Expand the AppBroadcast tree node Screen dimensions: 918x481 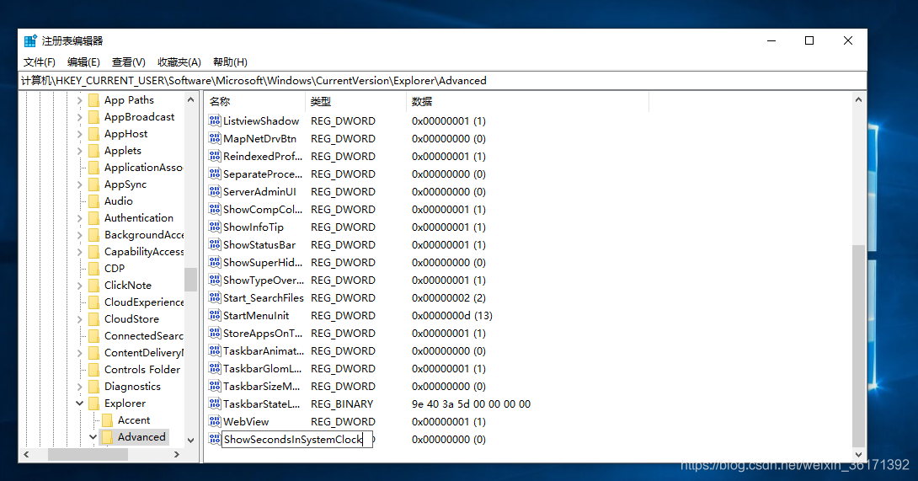pos(80,117)
